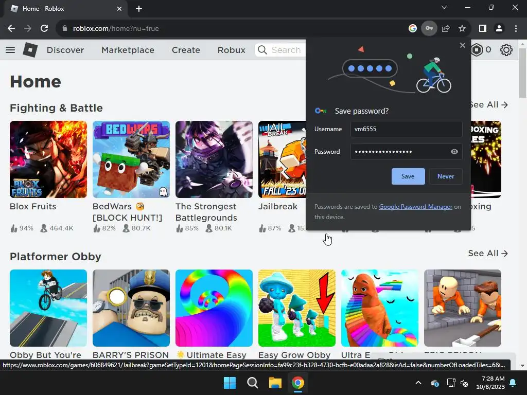View site information lock icon

(x=64, y=29)
